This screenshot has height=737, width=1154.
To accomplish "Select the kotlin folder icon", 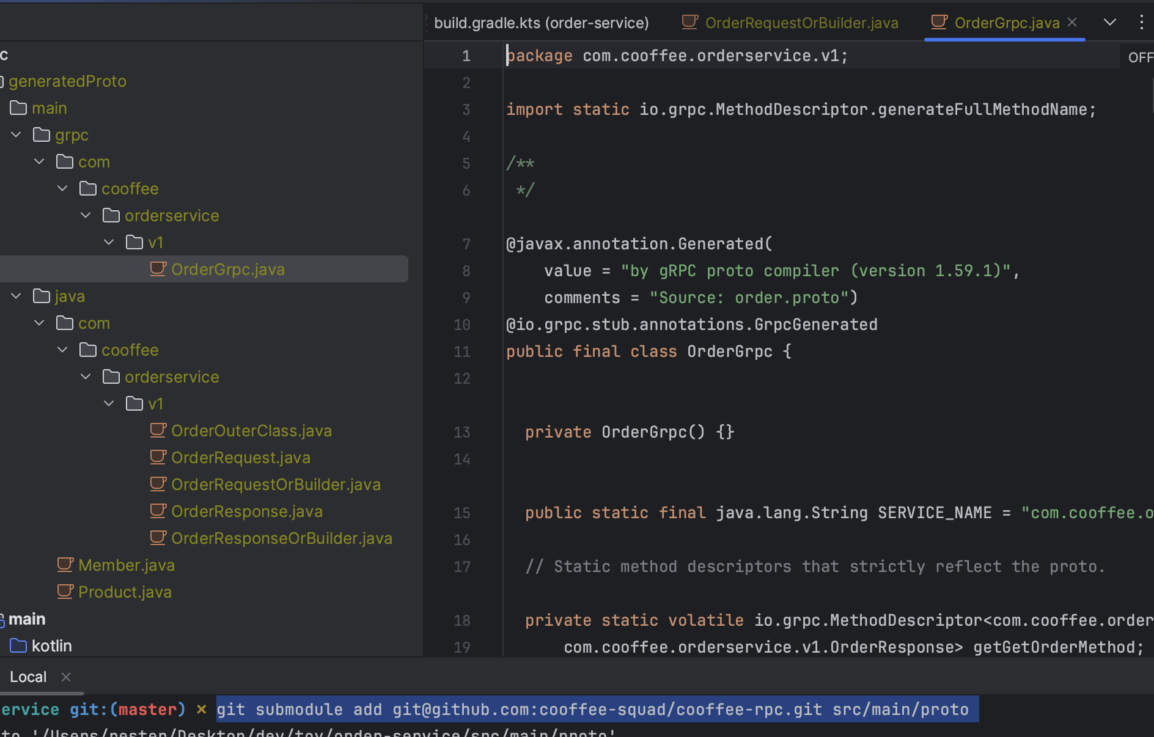I will [18, 645].
